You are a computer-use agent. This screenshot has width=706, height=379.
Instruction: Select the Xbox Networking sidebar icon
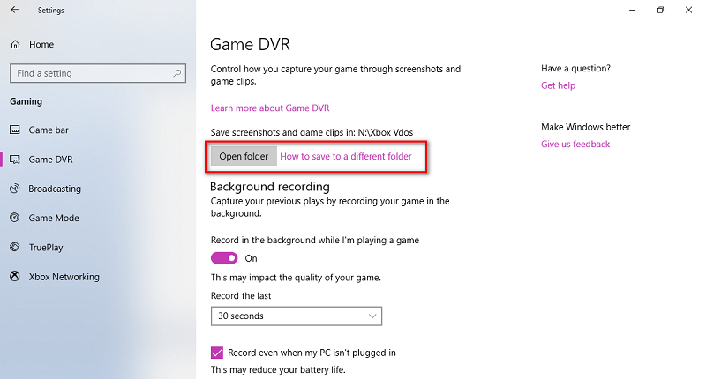pos(15,277)
